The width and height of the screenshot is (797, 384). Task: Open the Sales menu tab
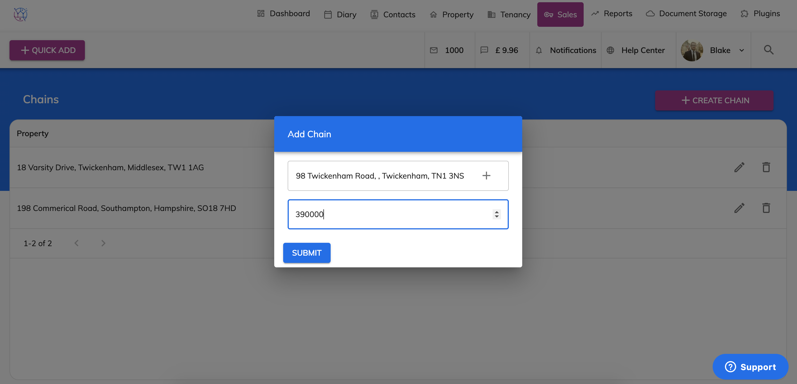(560, 15)
